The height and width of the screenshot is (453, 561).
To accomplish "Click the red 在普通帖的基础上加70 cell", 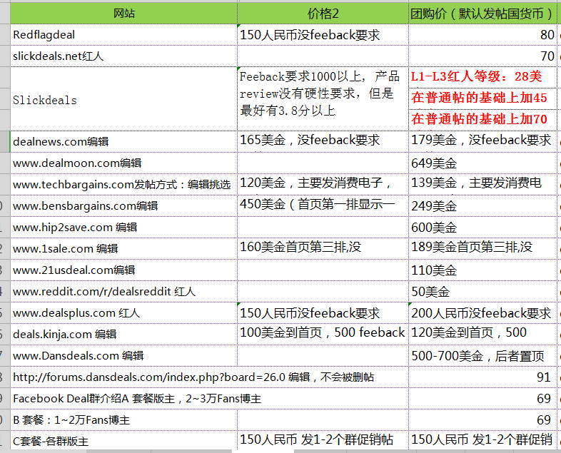I will pyautogui.click(x=482, y=120).
